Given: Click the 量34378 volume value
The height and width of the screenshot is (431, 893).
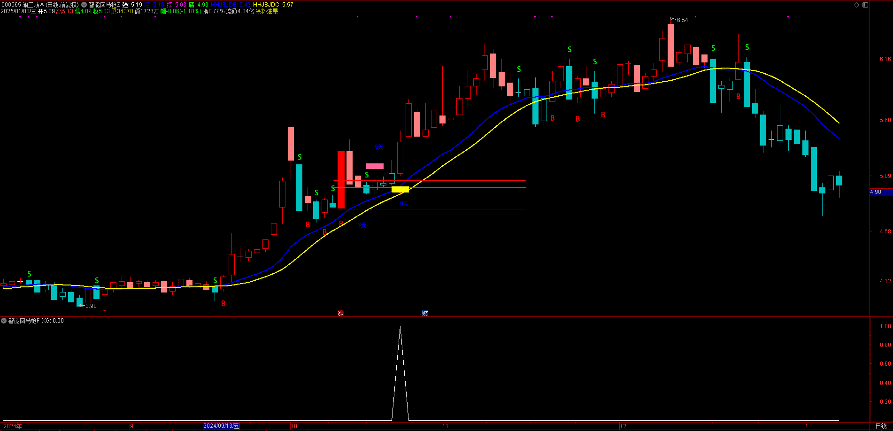Looking at the screenshot, I should [x=122, y=11].
